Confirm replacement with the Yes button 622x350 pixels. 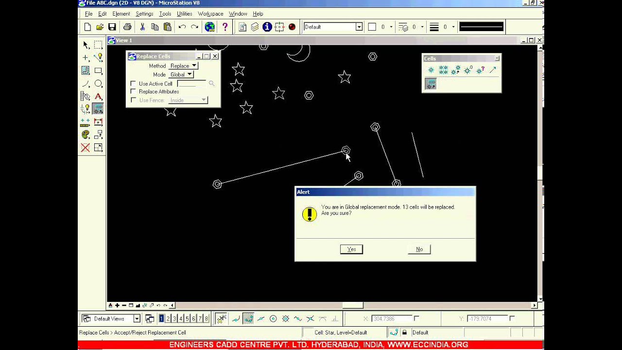(x=351, y=249)
